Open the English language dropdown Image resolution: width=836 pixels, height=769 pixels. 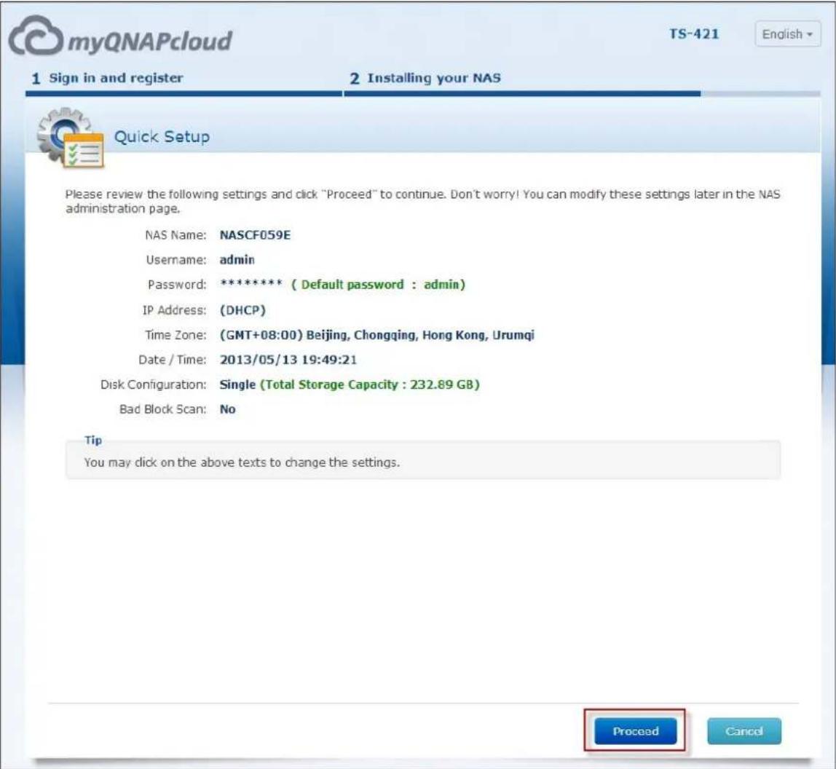(x=787, y=34)
